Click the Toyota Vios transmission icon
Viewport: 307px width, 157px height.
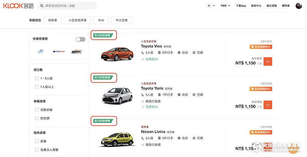pos(179,53)
